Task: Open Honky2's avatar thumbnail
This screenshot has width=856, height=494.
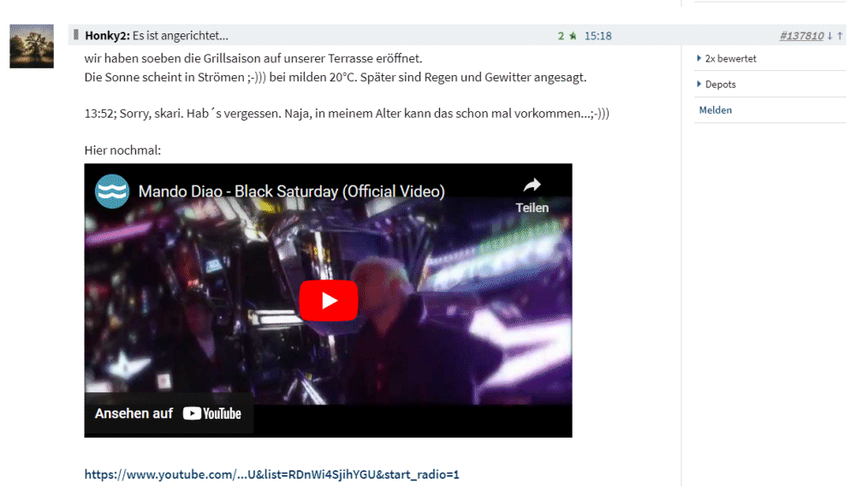Action: pos(32,46)
